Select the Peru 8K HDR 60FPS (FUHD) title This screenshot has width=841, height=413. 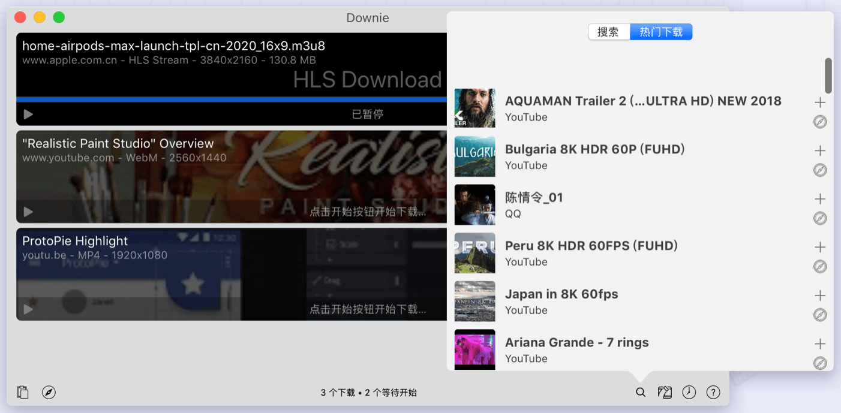[591, 246]
